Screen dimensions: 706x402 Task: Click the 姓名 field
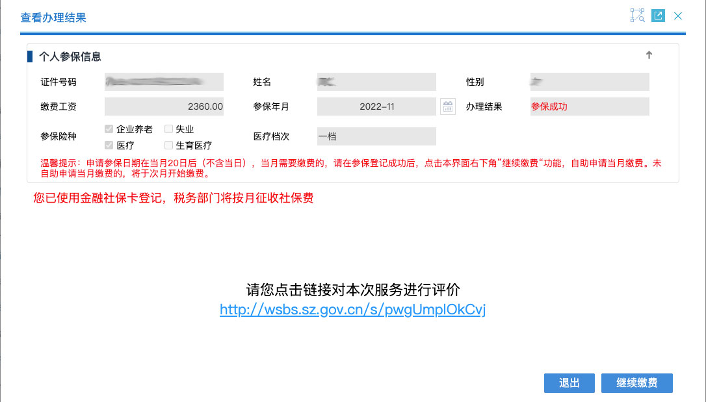(376, 81)
